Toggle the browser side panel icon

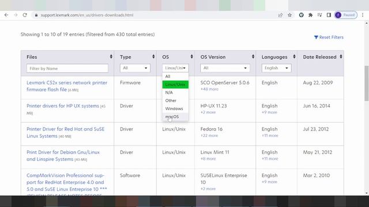click(329, 15)
